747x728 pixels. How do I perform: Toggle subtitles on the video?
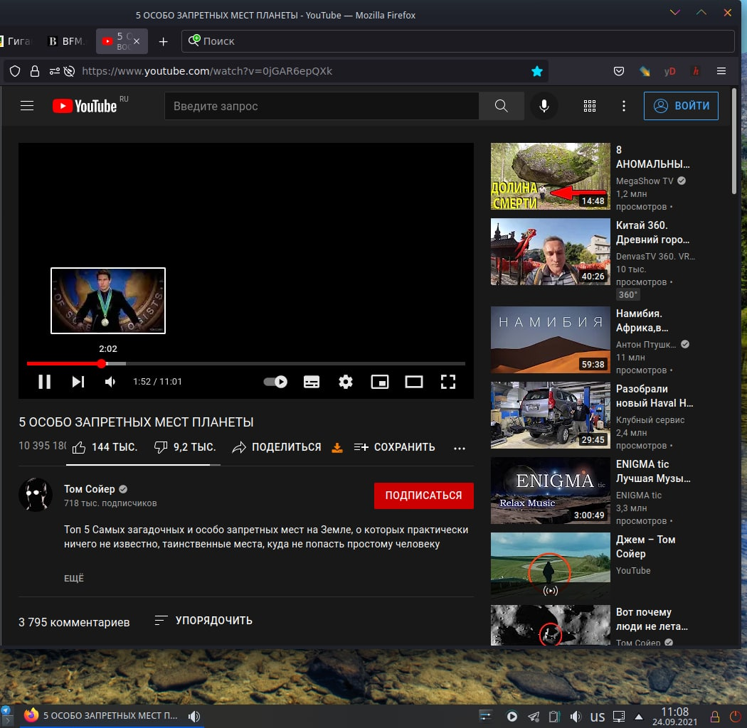point(312,382)
